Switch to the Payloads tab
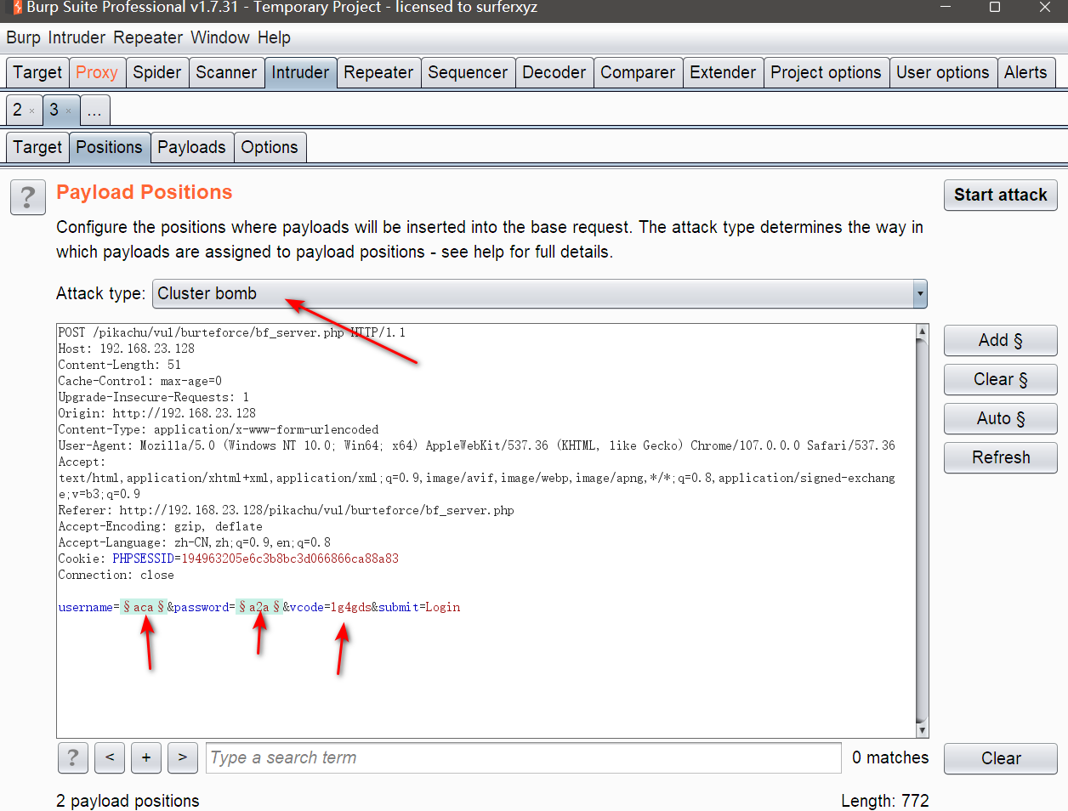Viewport: 1068px width, 811px height. pyautogui.click(x=191, y=147)
